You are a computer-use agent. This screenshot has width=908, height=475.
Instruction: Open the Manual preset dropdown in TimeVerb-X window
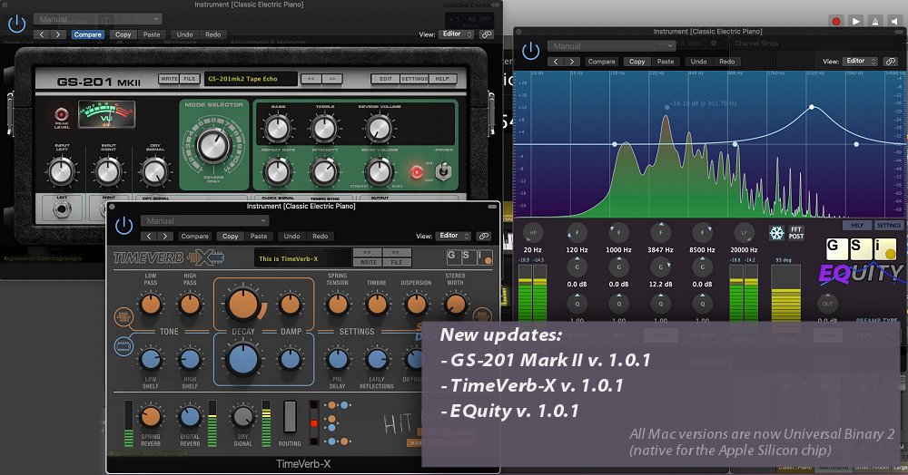pyautogui.click(x=205, y=221)
